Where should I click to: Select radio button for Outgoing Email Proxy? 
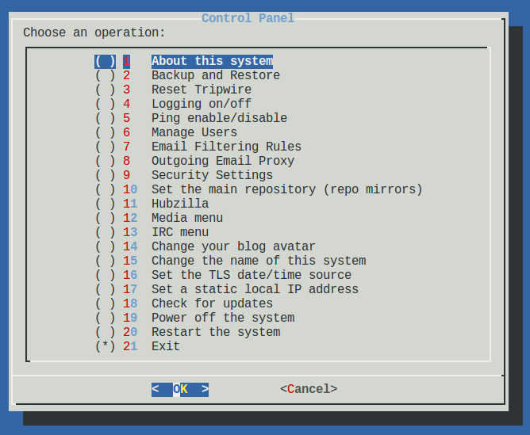tap(105, 161)
